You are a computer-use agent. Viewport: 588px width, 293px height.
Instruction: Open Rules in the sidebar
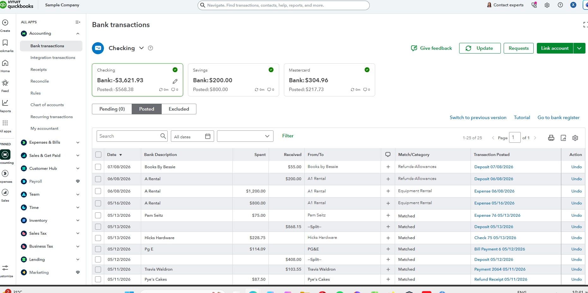click(x=35, y=93)
